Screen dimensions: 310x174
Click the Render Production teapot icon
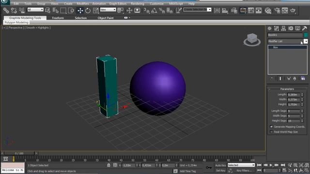293,11
